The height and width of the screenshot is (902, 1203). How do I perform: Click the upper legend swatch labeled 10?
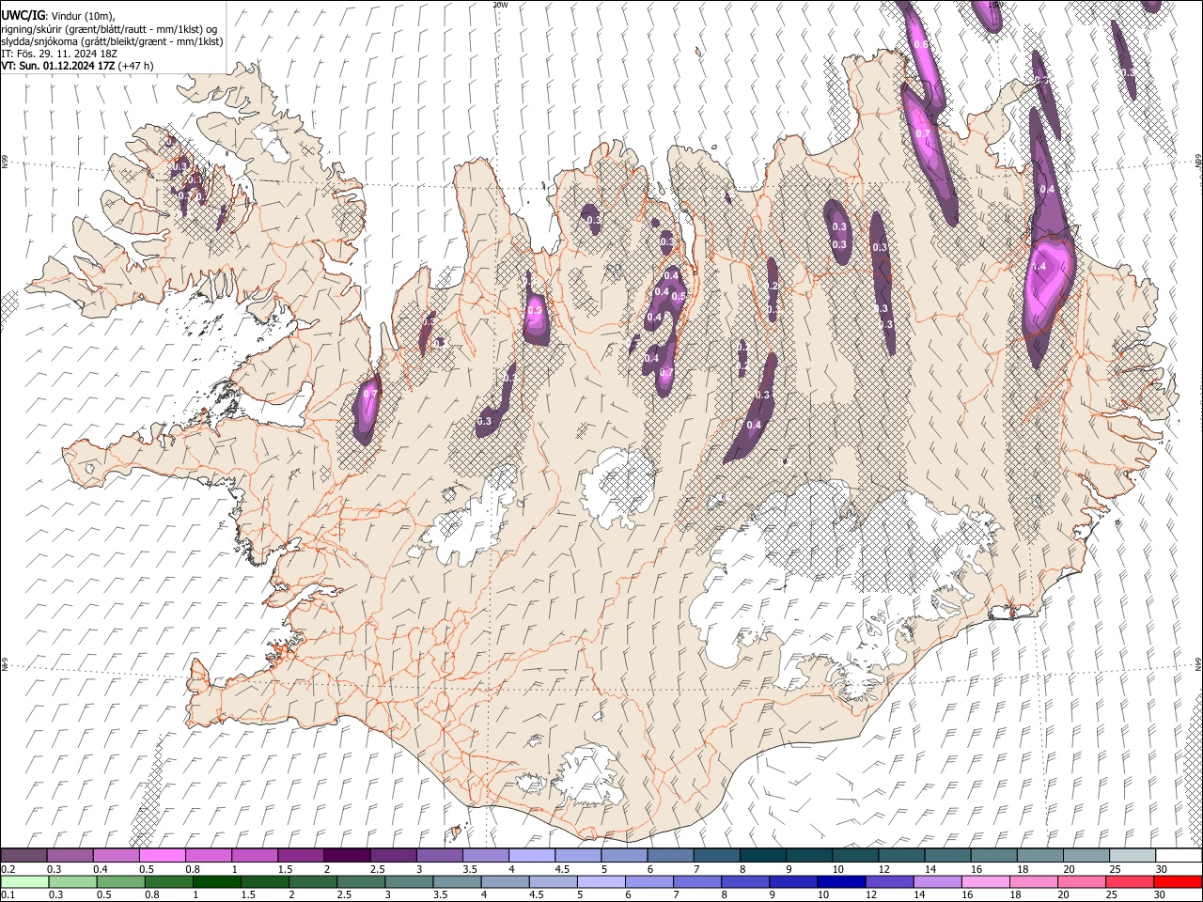tap(855, 855)
